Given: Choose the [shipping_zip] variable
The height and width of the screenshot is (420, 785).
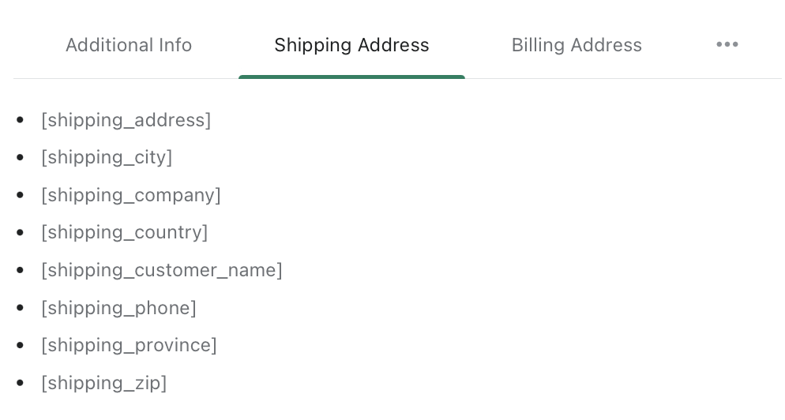Looking at the screenshot, I should click(104, 383).
